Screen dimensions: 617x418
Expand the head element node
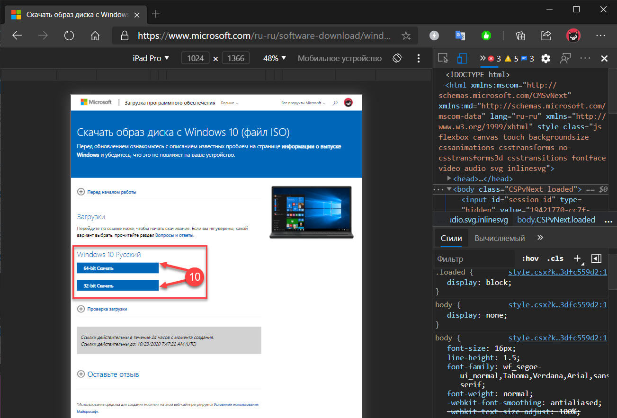point(450,178)
